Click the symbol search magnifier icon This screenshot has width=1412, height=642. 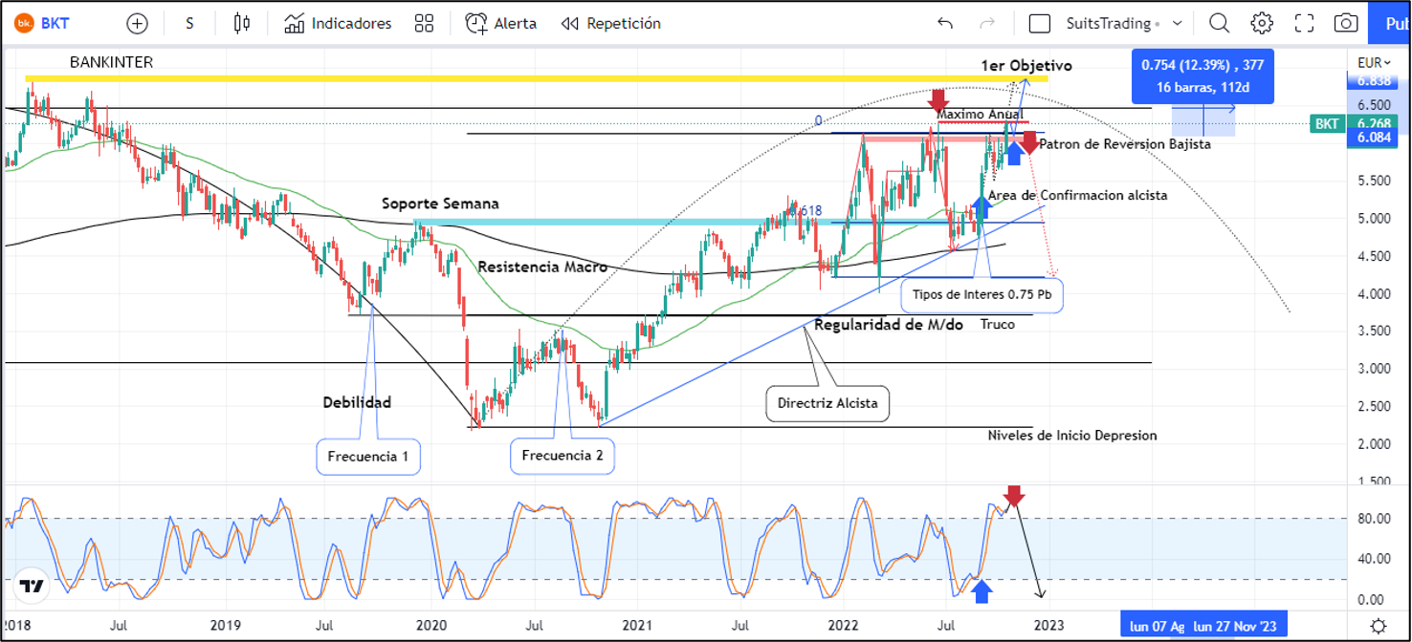tap(1219, 23)
